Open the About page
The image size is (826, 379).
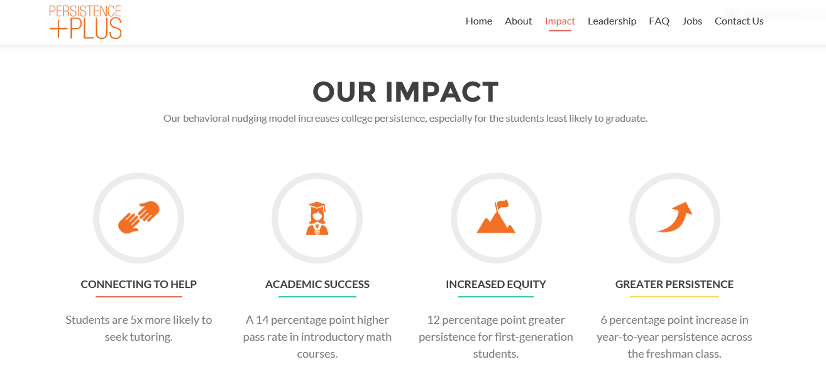point(518,21)
